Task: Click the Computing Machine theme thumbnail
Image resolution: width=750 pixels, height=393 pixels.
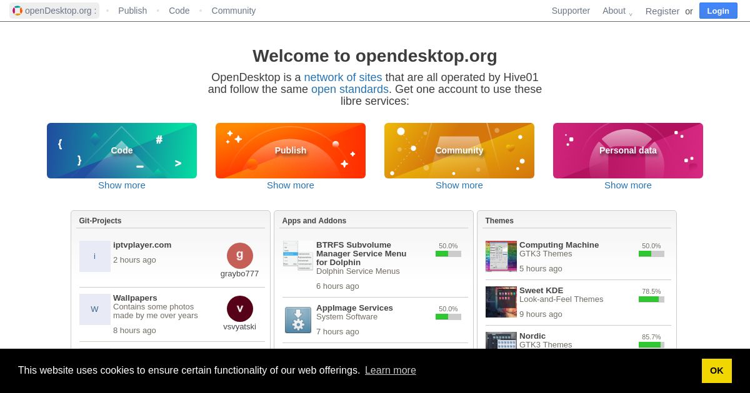Action: pos(501,256)
